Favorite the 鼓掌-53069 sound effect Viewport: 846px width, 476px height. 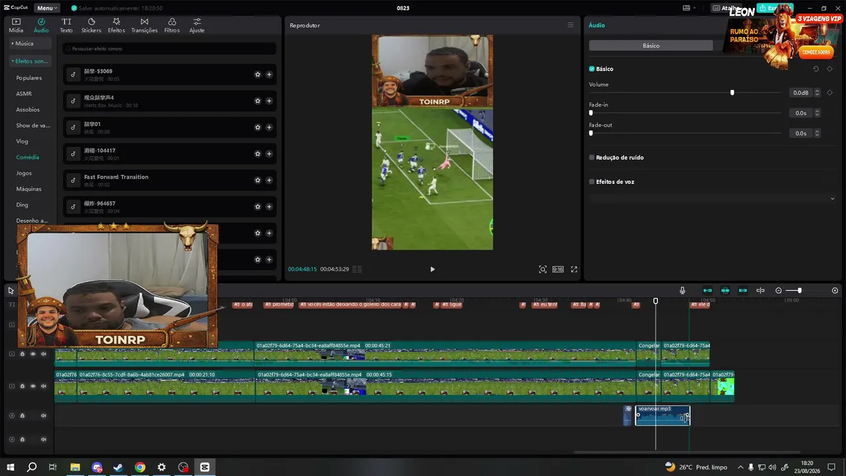(x=258, y=75)
